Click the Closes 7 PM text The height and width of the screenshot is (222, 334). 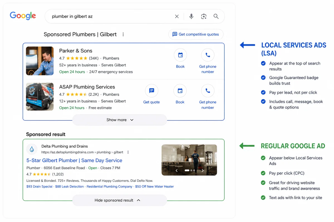coord(110,168)
